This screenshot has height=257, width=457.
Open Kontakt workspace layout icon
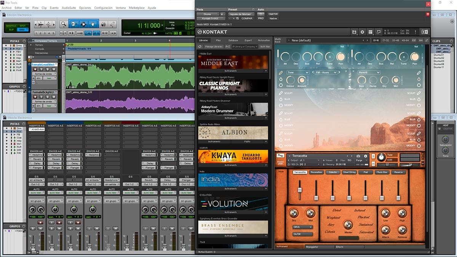370,32
